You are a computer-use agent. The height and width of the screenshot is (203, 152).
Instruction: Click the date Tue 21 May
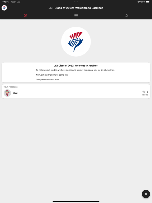point(16,2)
